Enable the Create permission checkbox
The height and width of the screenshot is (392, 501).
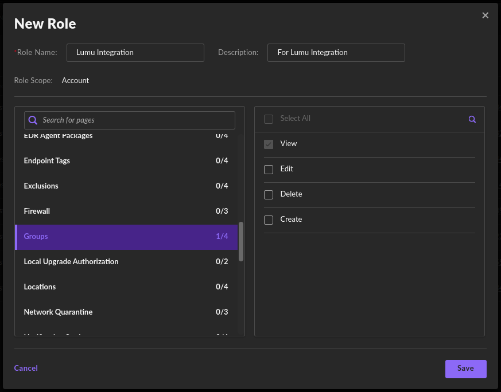[269, 220]
